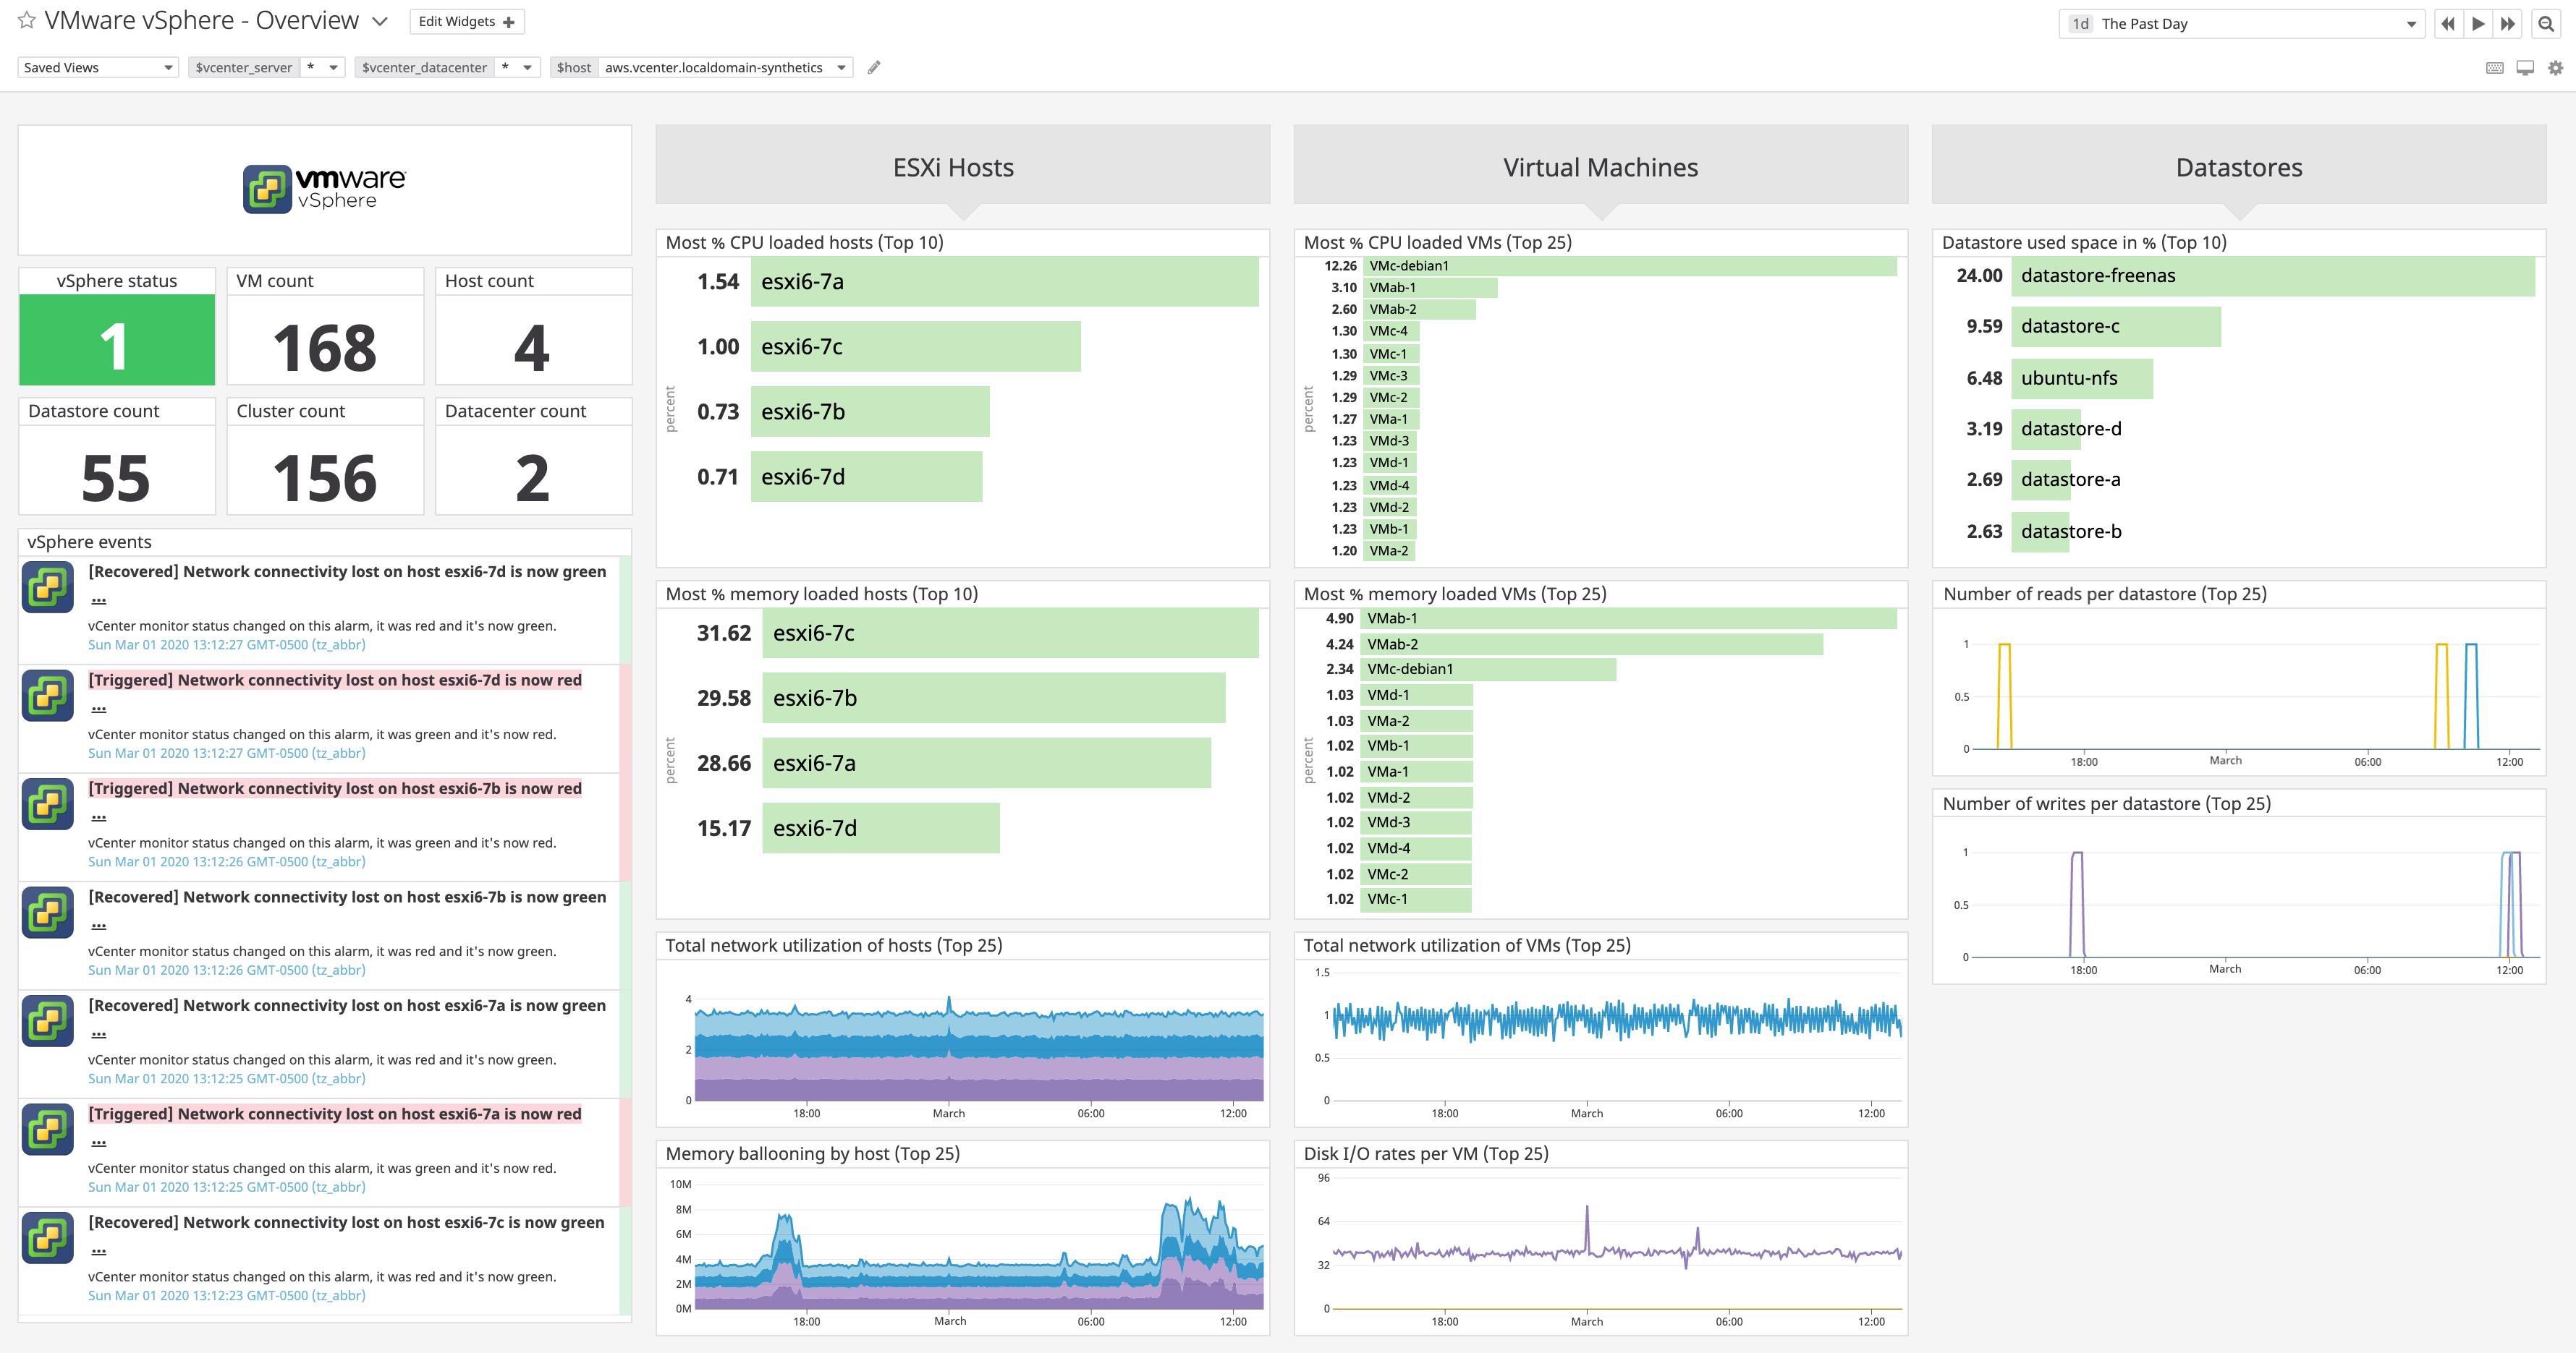Open the Past Day time range selector

2240,23
